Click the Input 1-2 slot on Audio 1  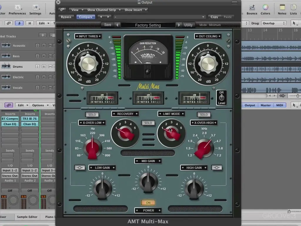click(10, 170)
